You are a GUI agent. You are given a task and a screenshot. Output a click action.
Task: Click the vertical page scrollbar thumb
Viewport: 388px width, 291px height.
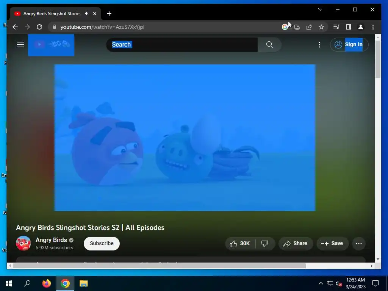pyautogui.click(x=378, y=59)
